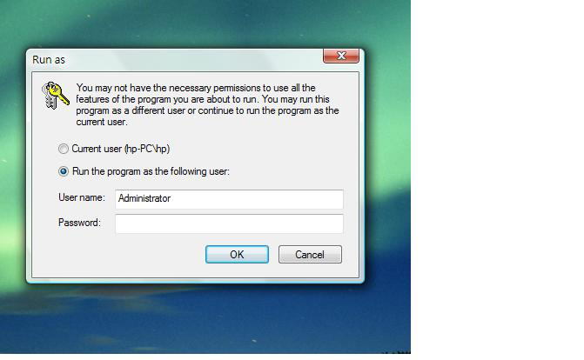The image size is (584, 360).
Task: Click the word Administrator in the user field
Action: point(144,198)
